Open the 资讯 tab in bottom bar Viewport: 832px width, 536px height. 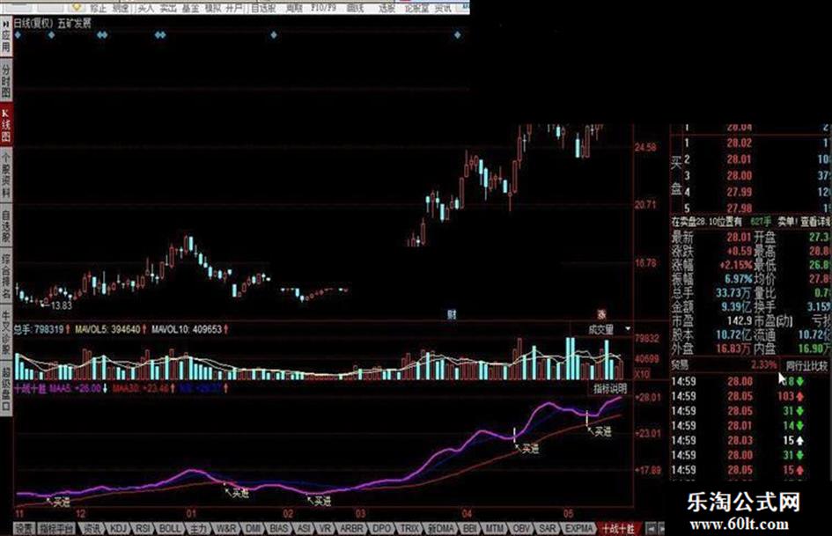coord(92,529)
